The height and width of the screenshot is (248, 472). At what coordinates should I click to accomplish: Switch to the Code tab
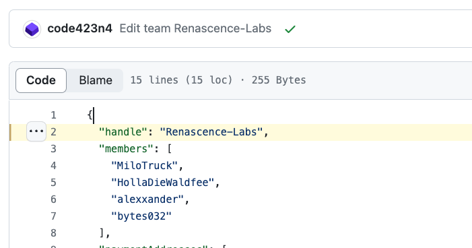click(x=41, y=80)
